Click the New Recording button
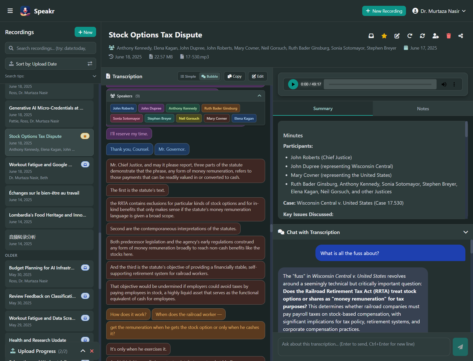The image size is (473, 361). (x=384, y=11)
